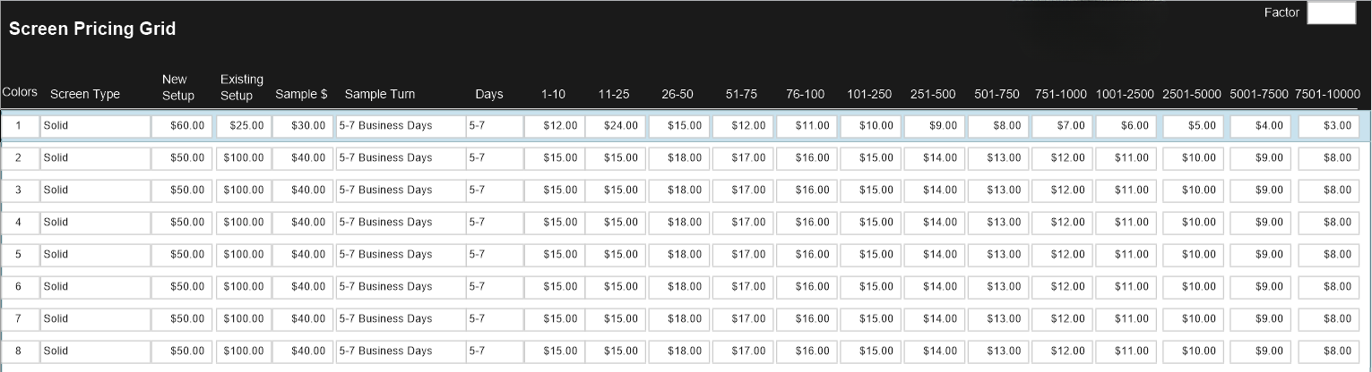Image resolution: width=1372 pixels, height=372 pixels.
Task: Click Existing Setup $25.00 in row 1
Action: [243, 126]
